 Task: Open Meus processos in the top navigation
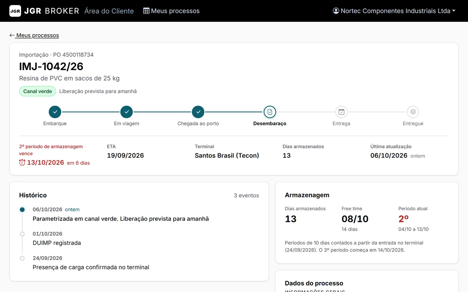(x=171, y=11)
